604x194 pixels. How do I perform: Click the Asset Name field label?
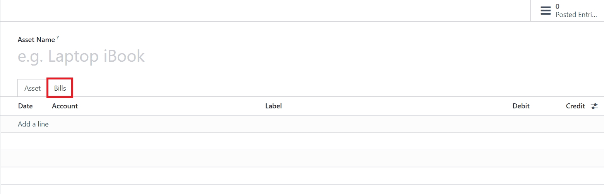(36, 40)
